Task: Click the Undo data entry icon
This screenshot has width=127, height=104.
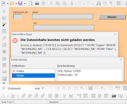Action: click(x=97, y=88)
